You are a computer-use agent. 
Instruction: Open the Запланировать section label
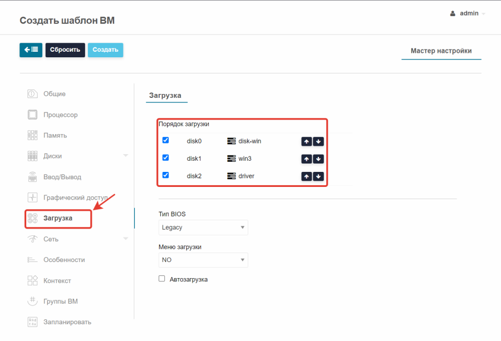(67, 322)
